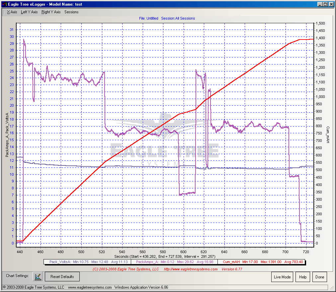Viewport: 336px width, 292px height.
Task: Click the window resize grip in corner
Action: pyautogui.click(x=332, y=288)
